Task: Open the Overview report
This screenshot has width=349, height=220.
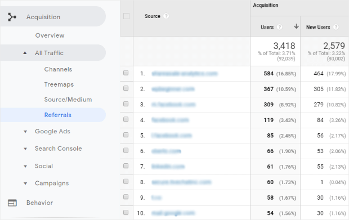Action: pos(50,35)
